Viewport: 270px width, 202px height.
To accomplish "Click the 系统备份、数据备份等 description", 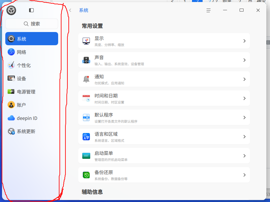I will pos(111,179).
